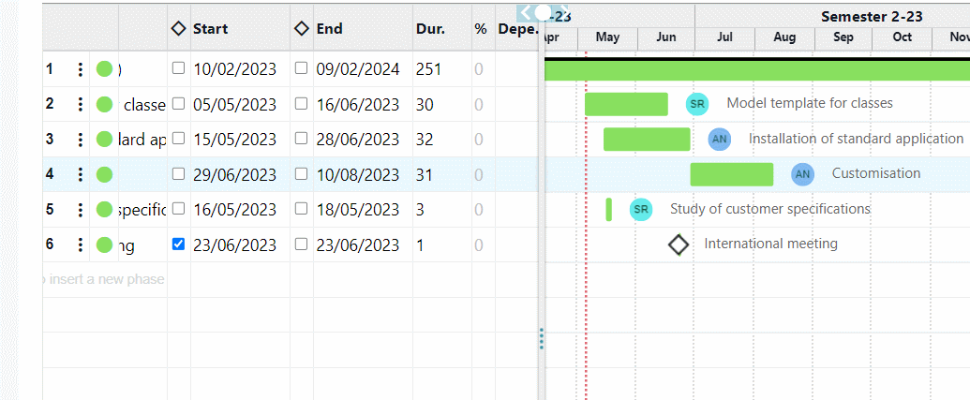Click the green status circle in row 2
The height and width of the screenshot is (400, 970).
[104, 104]
